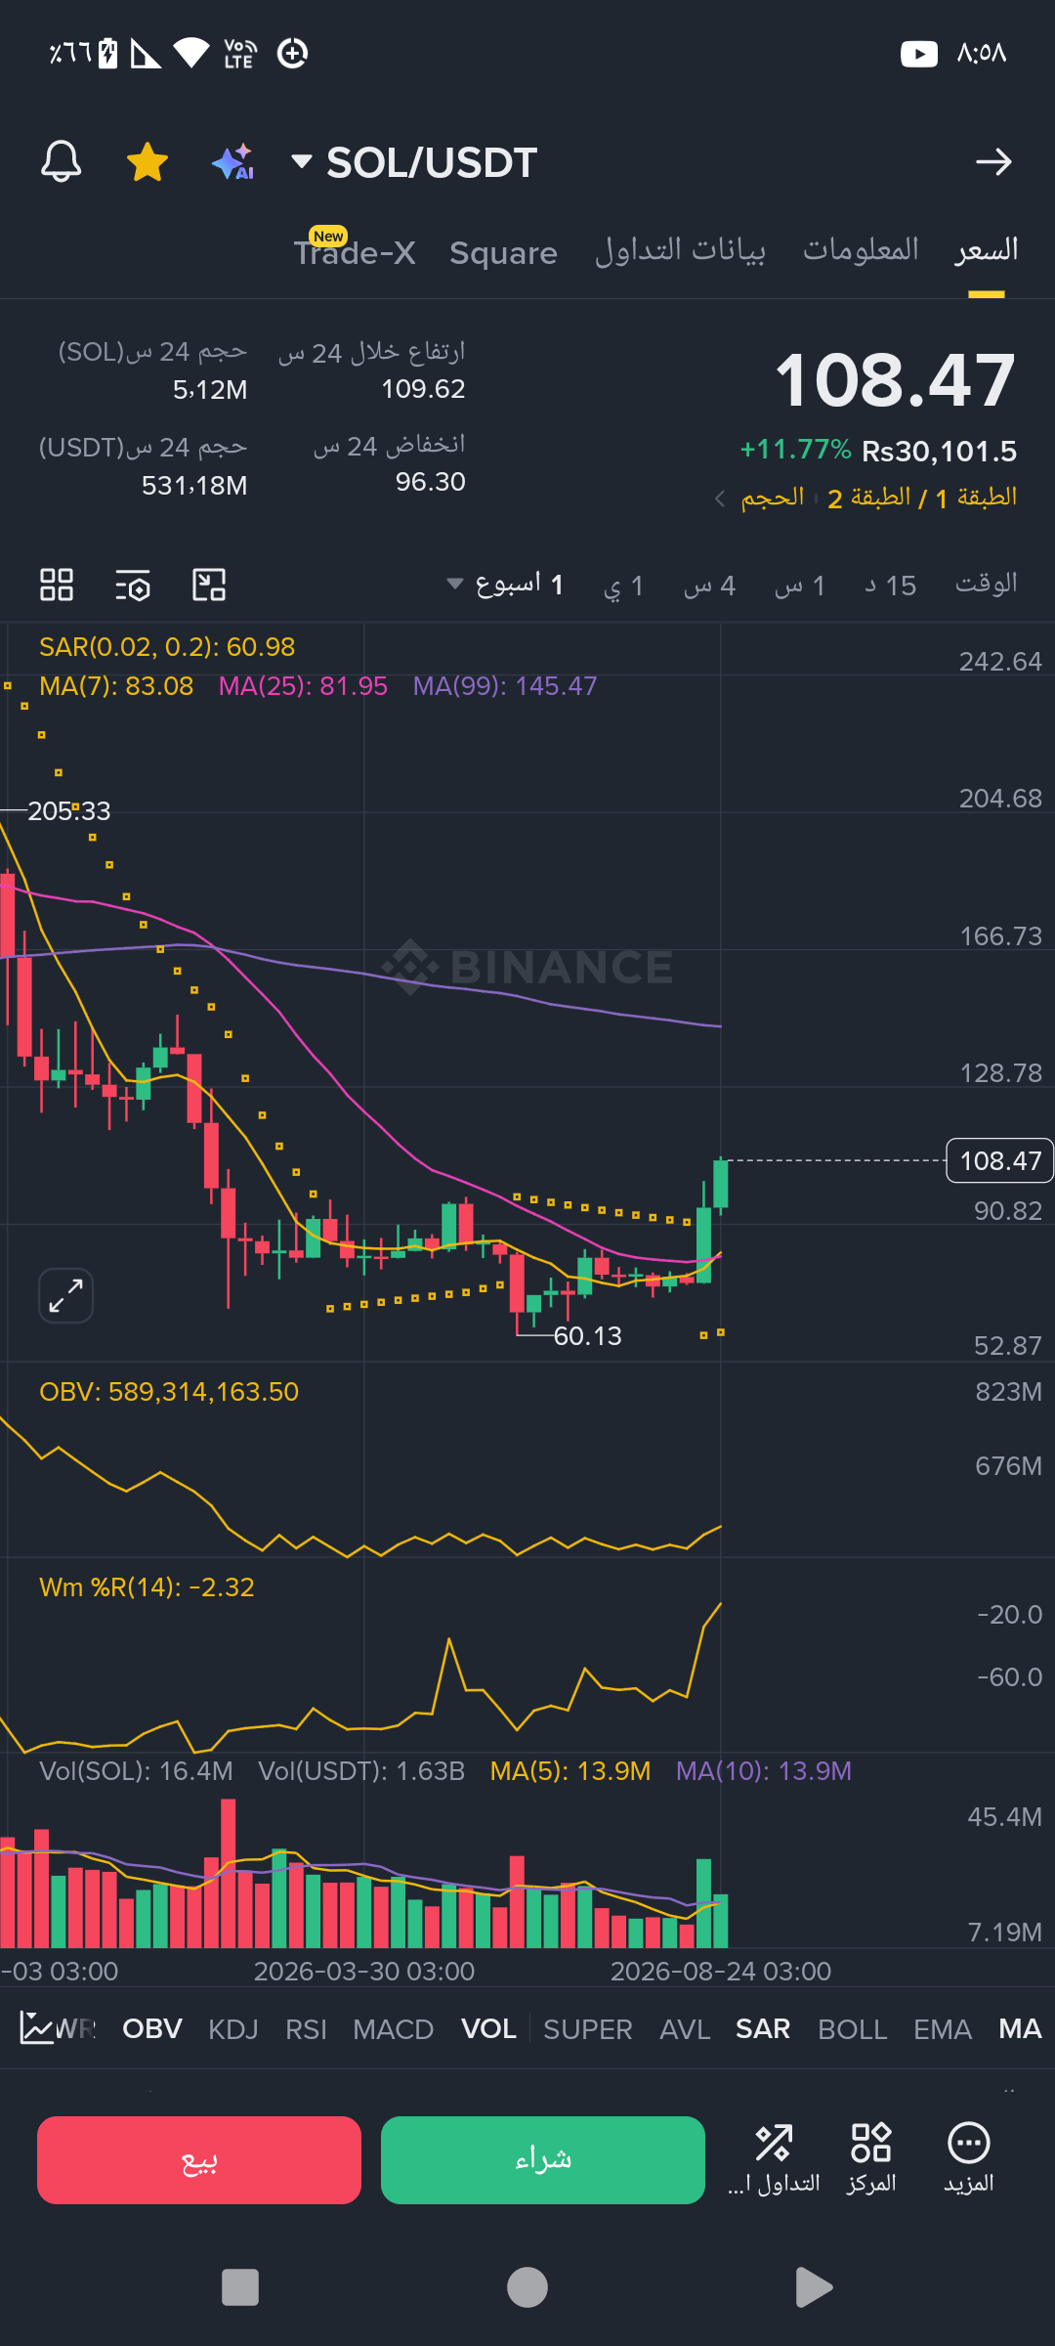Image resolution: width=1055 pixels, height=2346 pixels.
Task: Open the chart indicator settings icon
Action: coord(133,585)
